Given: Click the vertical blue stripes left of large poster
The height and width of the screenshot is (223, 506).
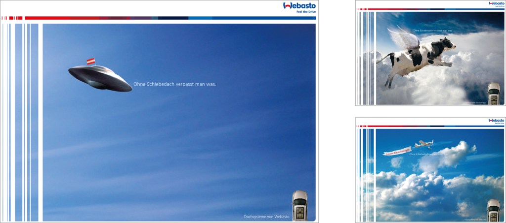Looking at the screenshot, I should pyautogui.click(x=21, y=123).
